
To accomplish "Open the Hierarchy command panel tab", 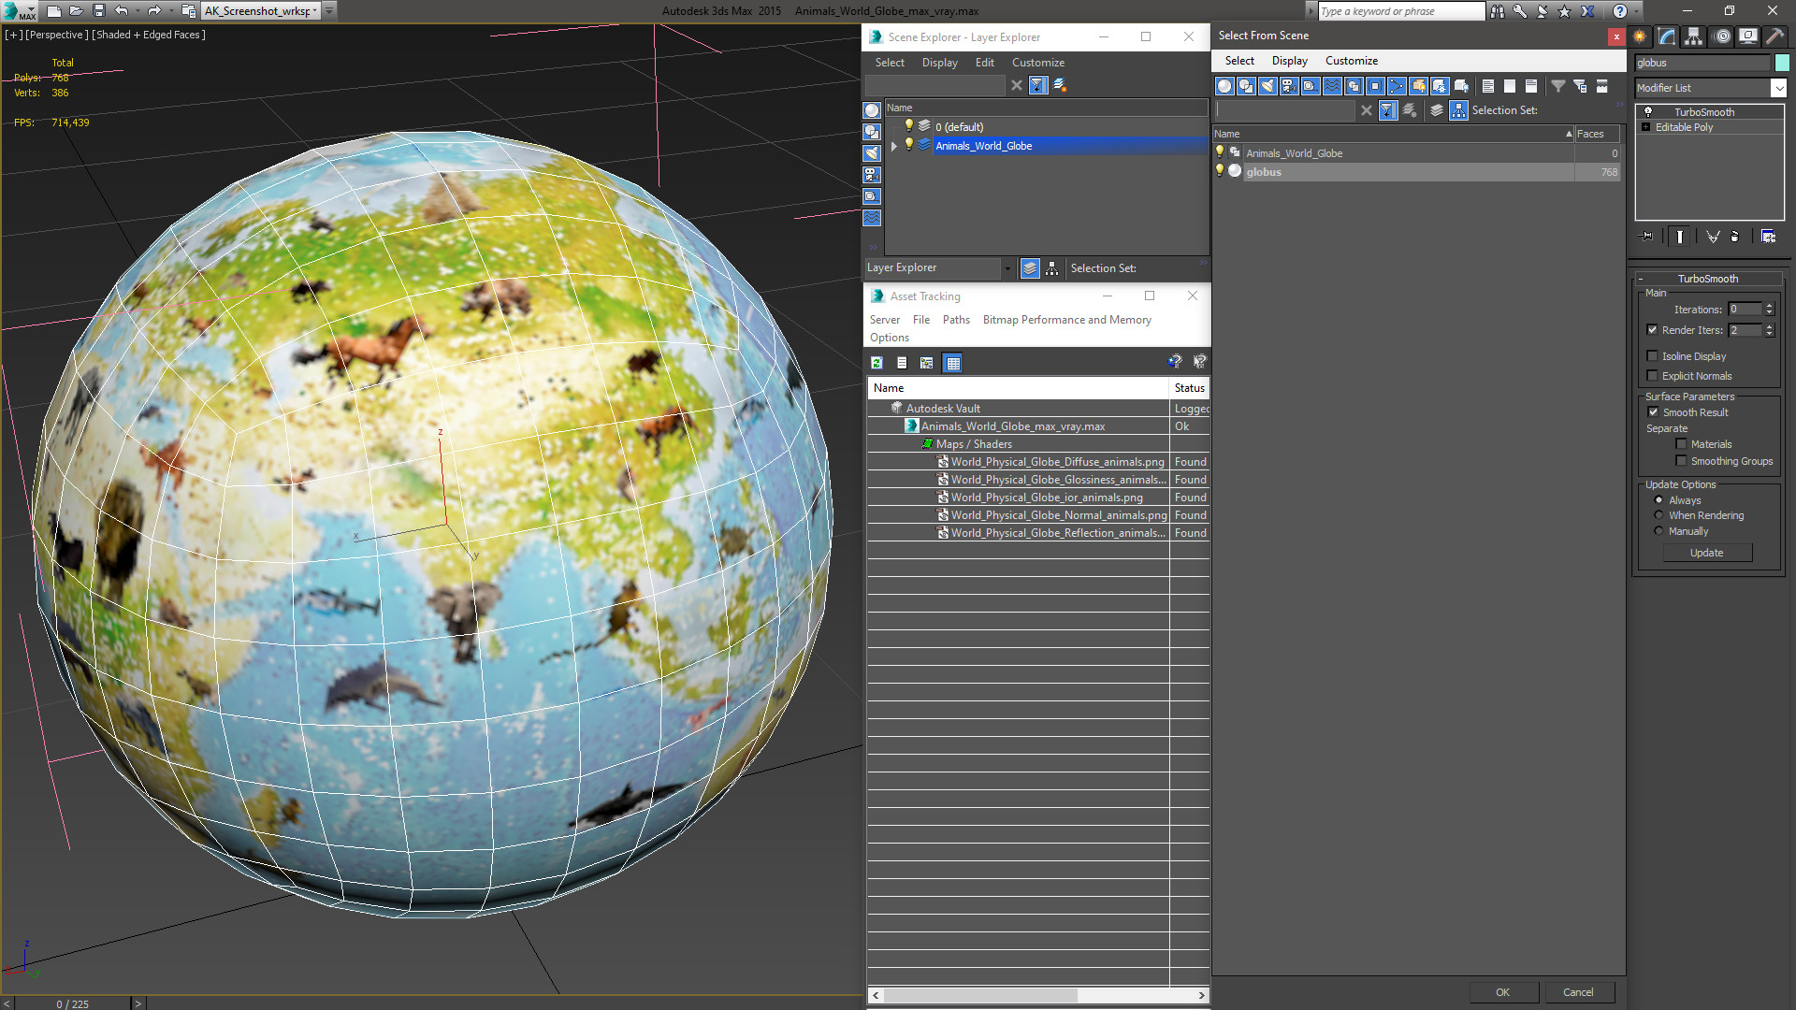I will (1694, 36).
